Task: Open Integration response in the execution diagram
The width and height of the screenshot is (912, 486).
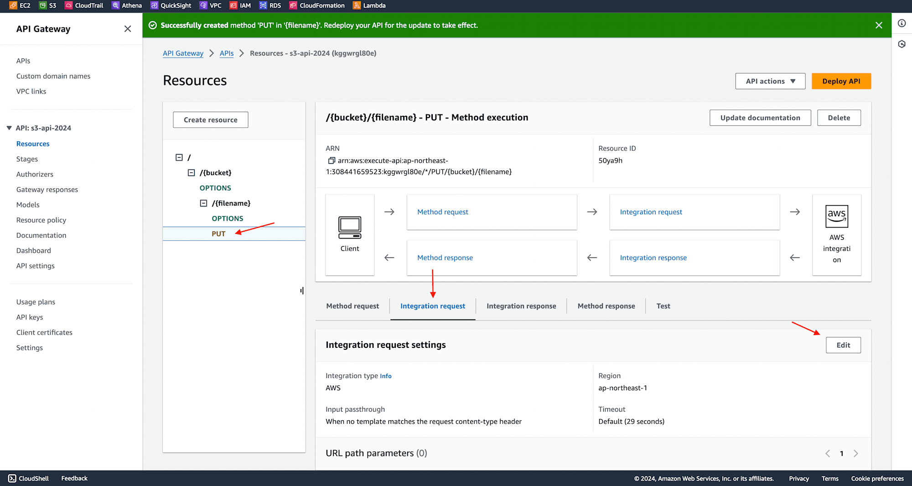Action: (x=653, y=258)
